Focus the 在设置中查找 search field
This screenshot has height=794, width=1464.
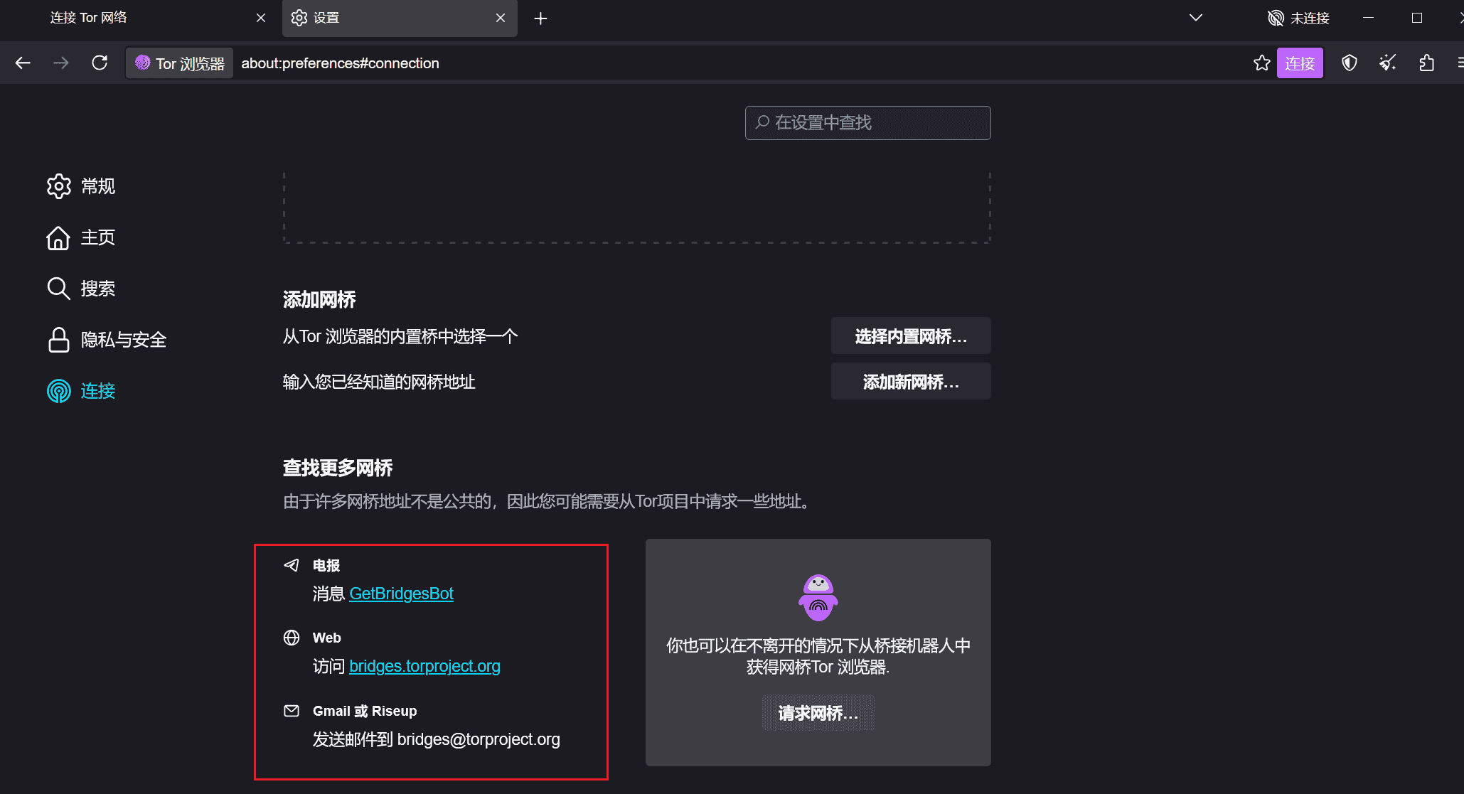coord(867,123)
